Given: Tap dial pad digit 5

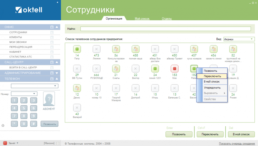Looking at the screenshot, I should [24, 108].
